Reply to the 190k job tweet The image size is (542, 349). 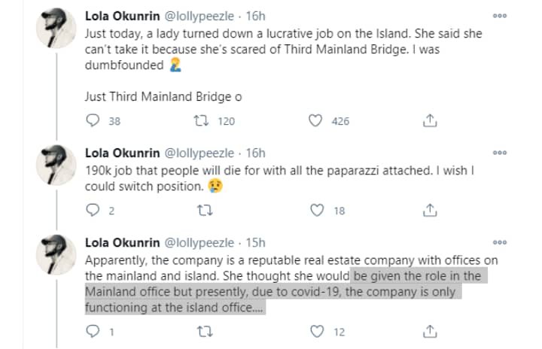click(x=93, y=211)
